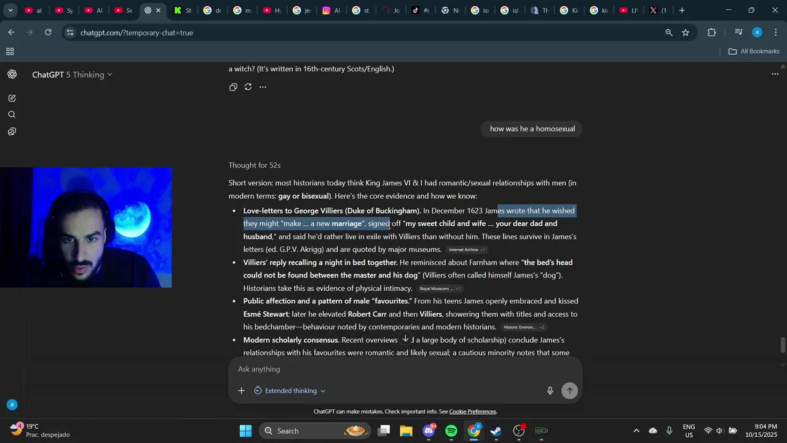The image size is (787, 443).
Task: Start voice dictation with microphone icon
Action: (550, 391)
